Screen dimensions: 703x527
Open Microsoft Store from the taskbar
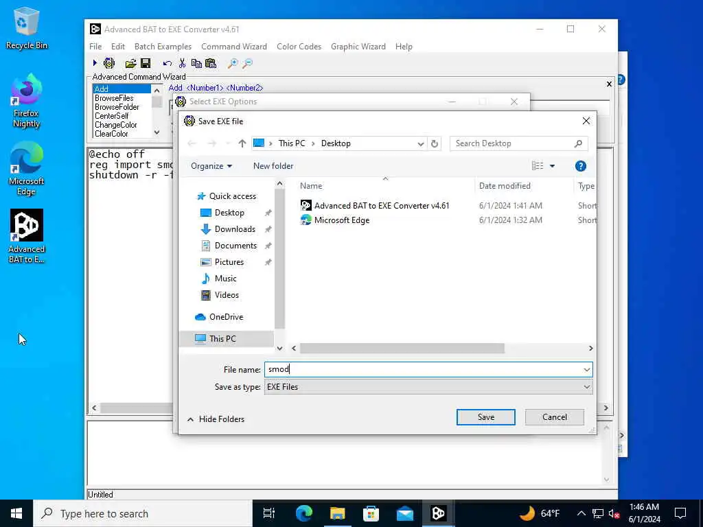(371, 513)
